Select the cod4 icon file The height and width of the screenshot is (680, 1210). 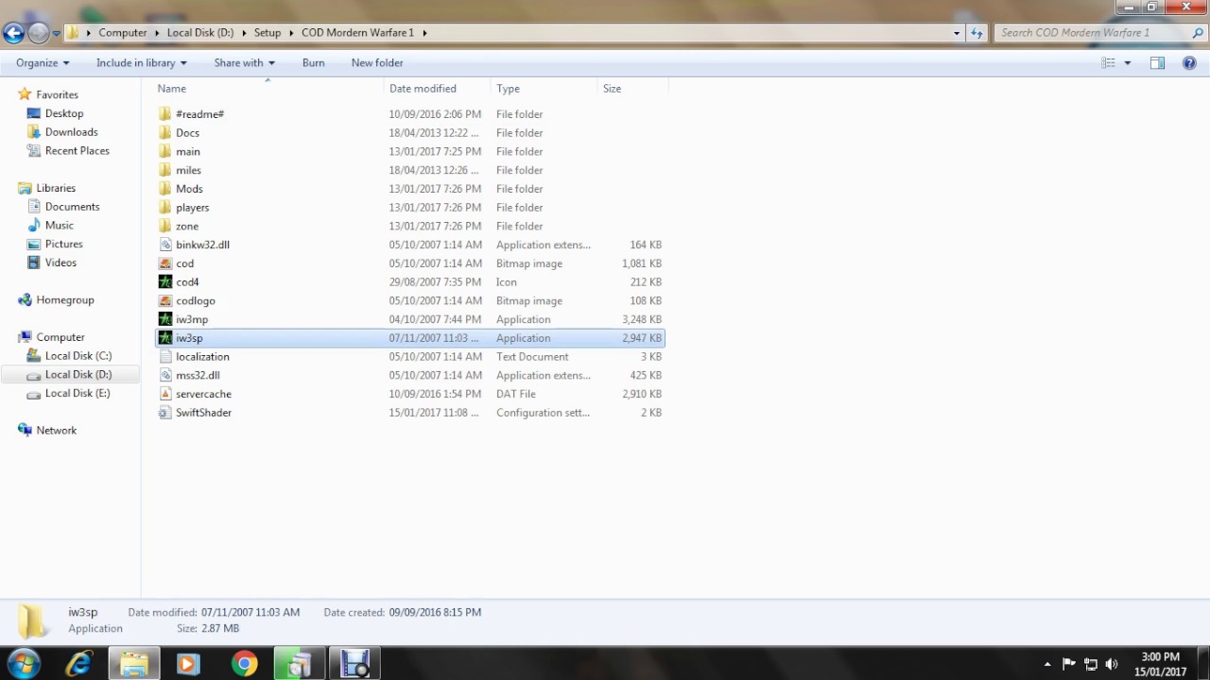165,282
